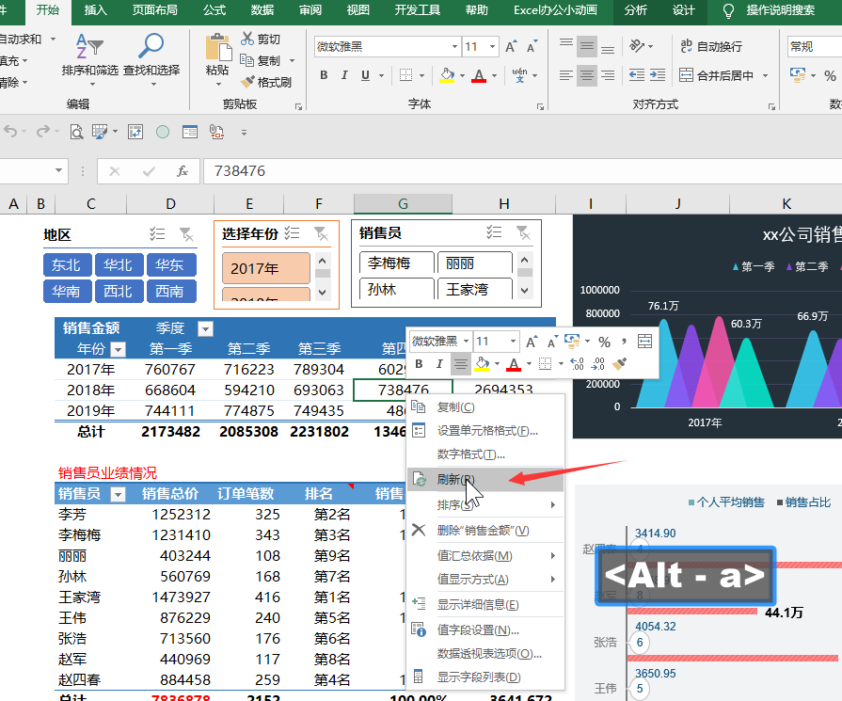Choose 刷新(R) from context menu
The height and width of the screenshot is (701, 842).
(485, 479)
